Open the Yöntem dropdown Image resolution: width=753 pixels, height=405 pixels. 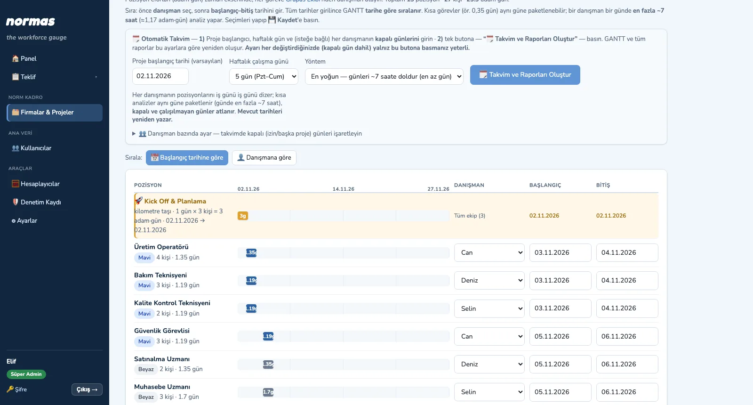click(384, 76)
